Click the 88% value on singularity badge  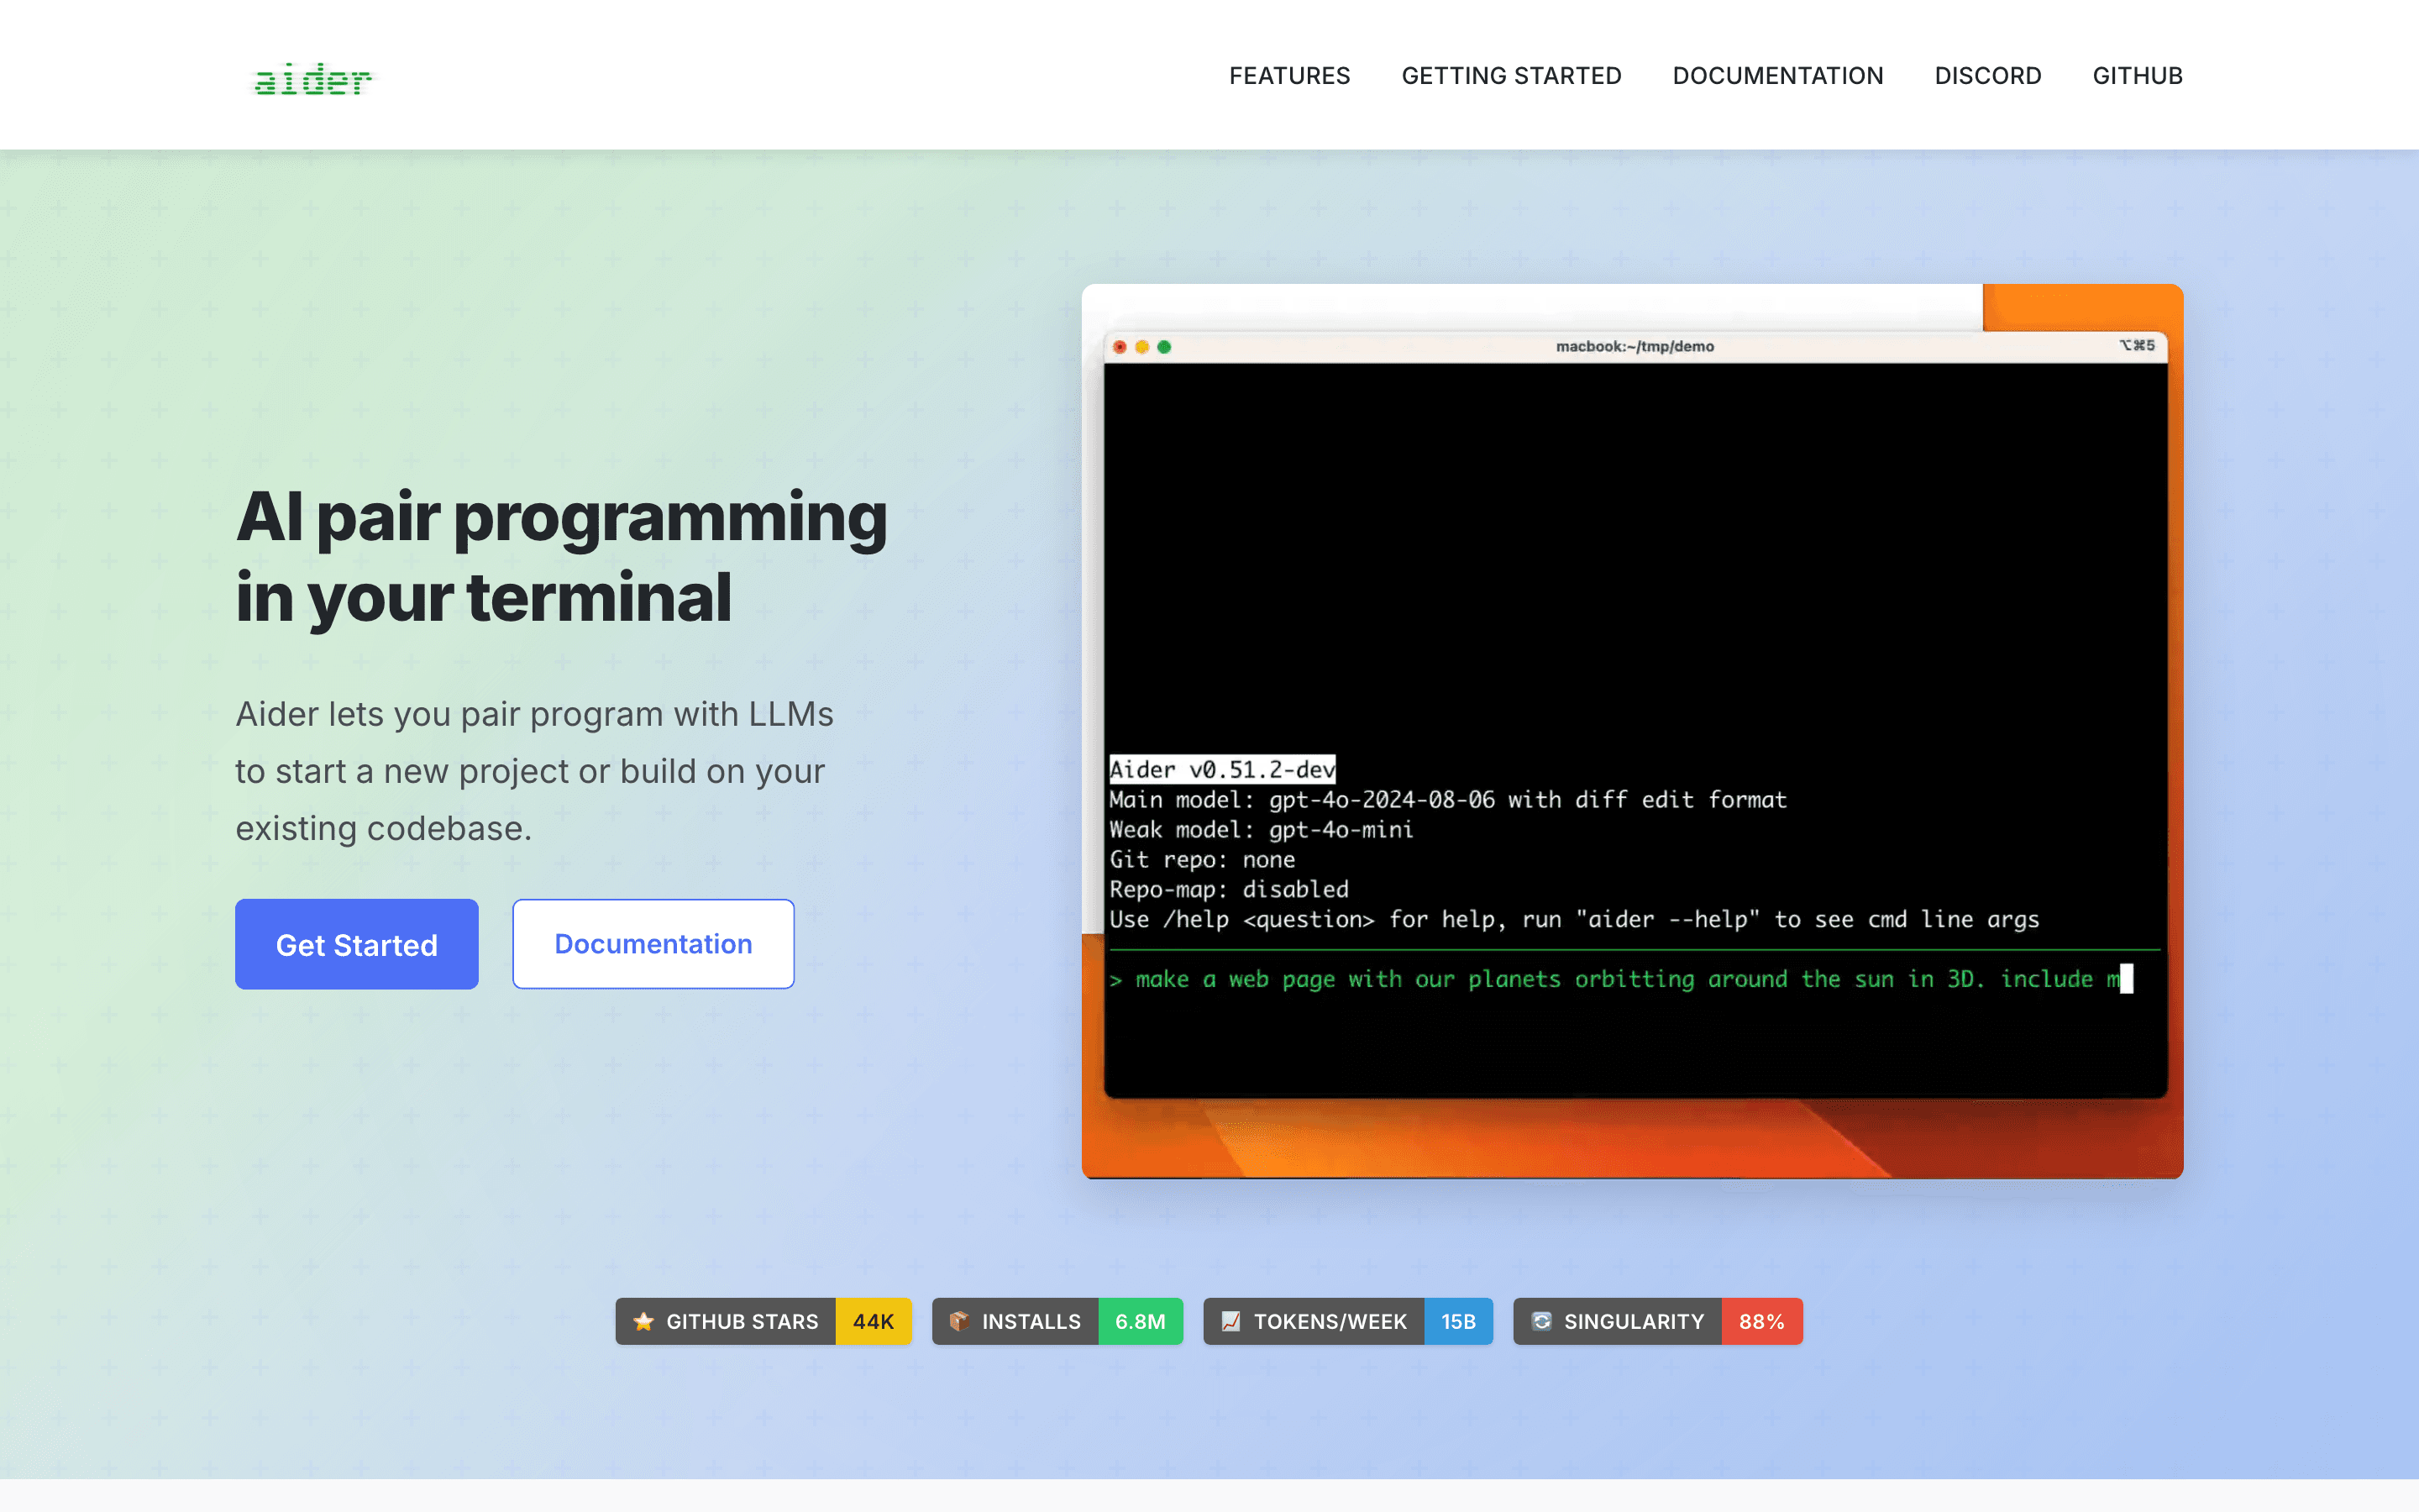click(1762, 1321)
